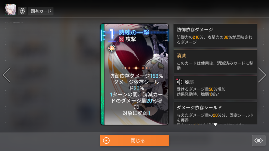Screen dimensions: 269x151
Task: Toggle the eye visibility button
Action: click(258, 141)
